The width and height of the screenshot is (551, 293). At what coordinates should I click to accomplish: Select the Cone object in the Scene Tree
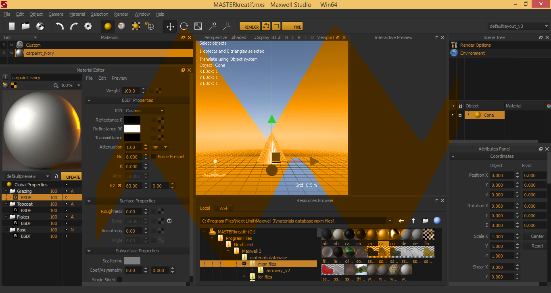click(484, 115)
